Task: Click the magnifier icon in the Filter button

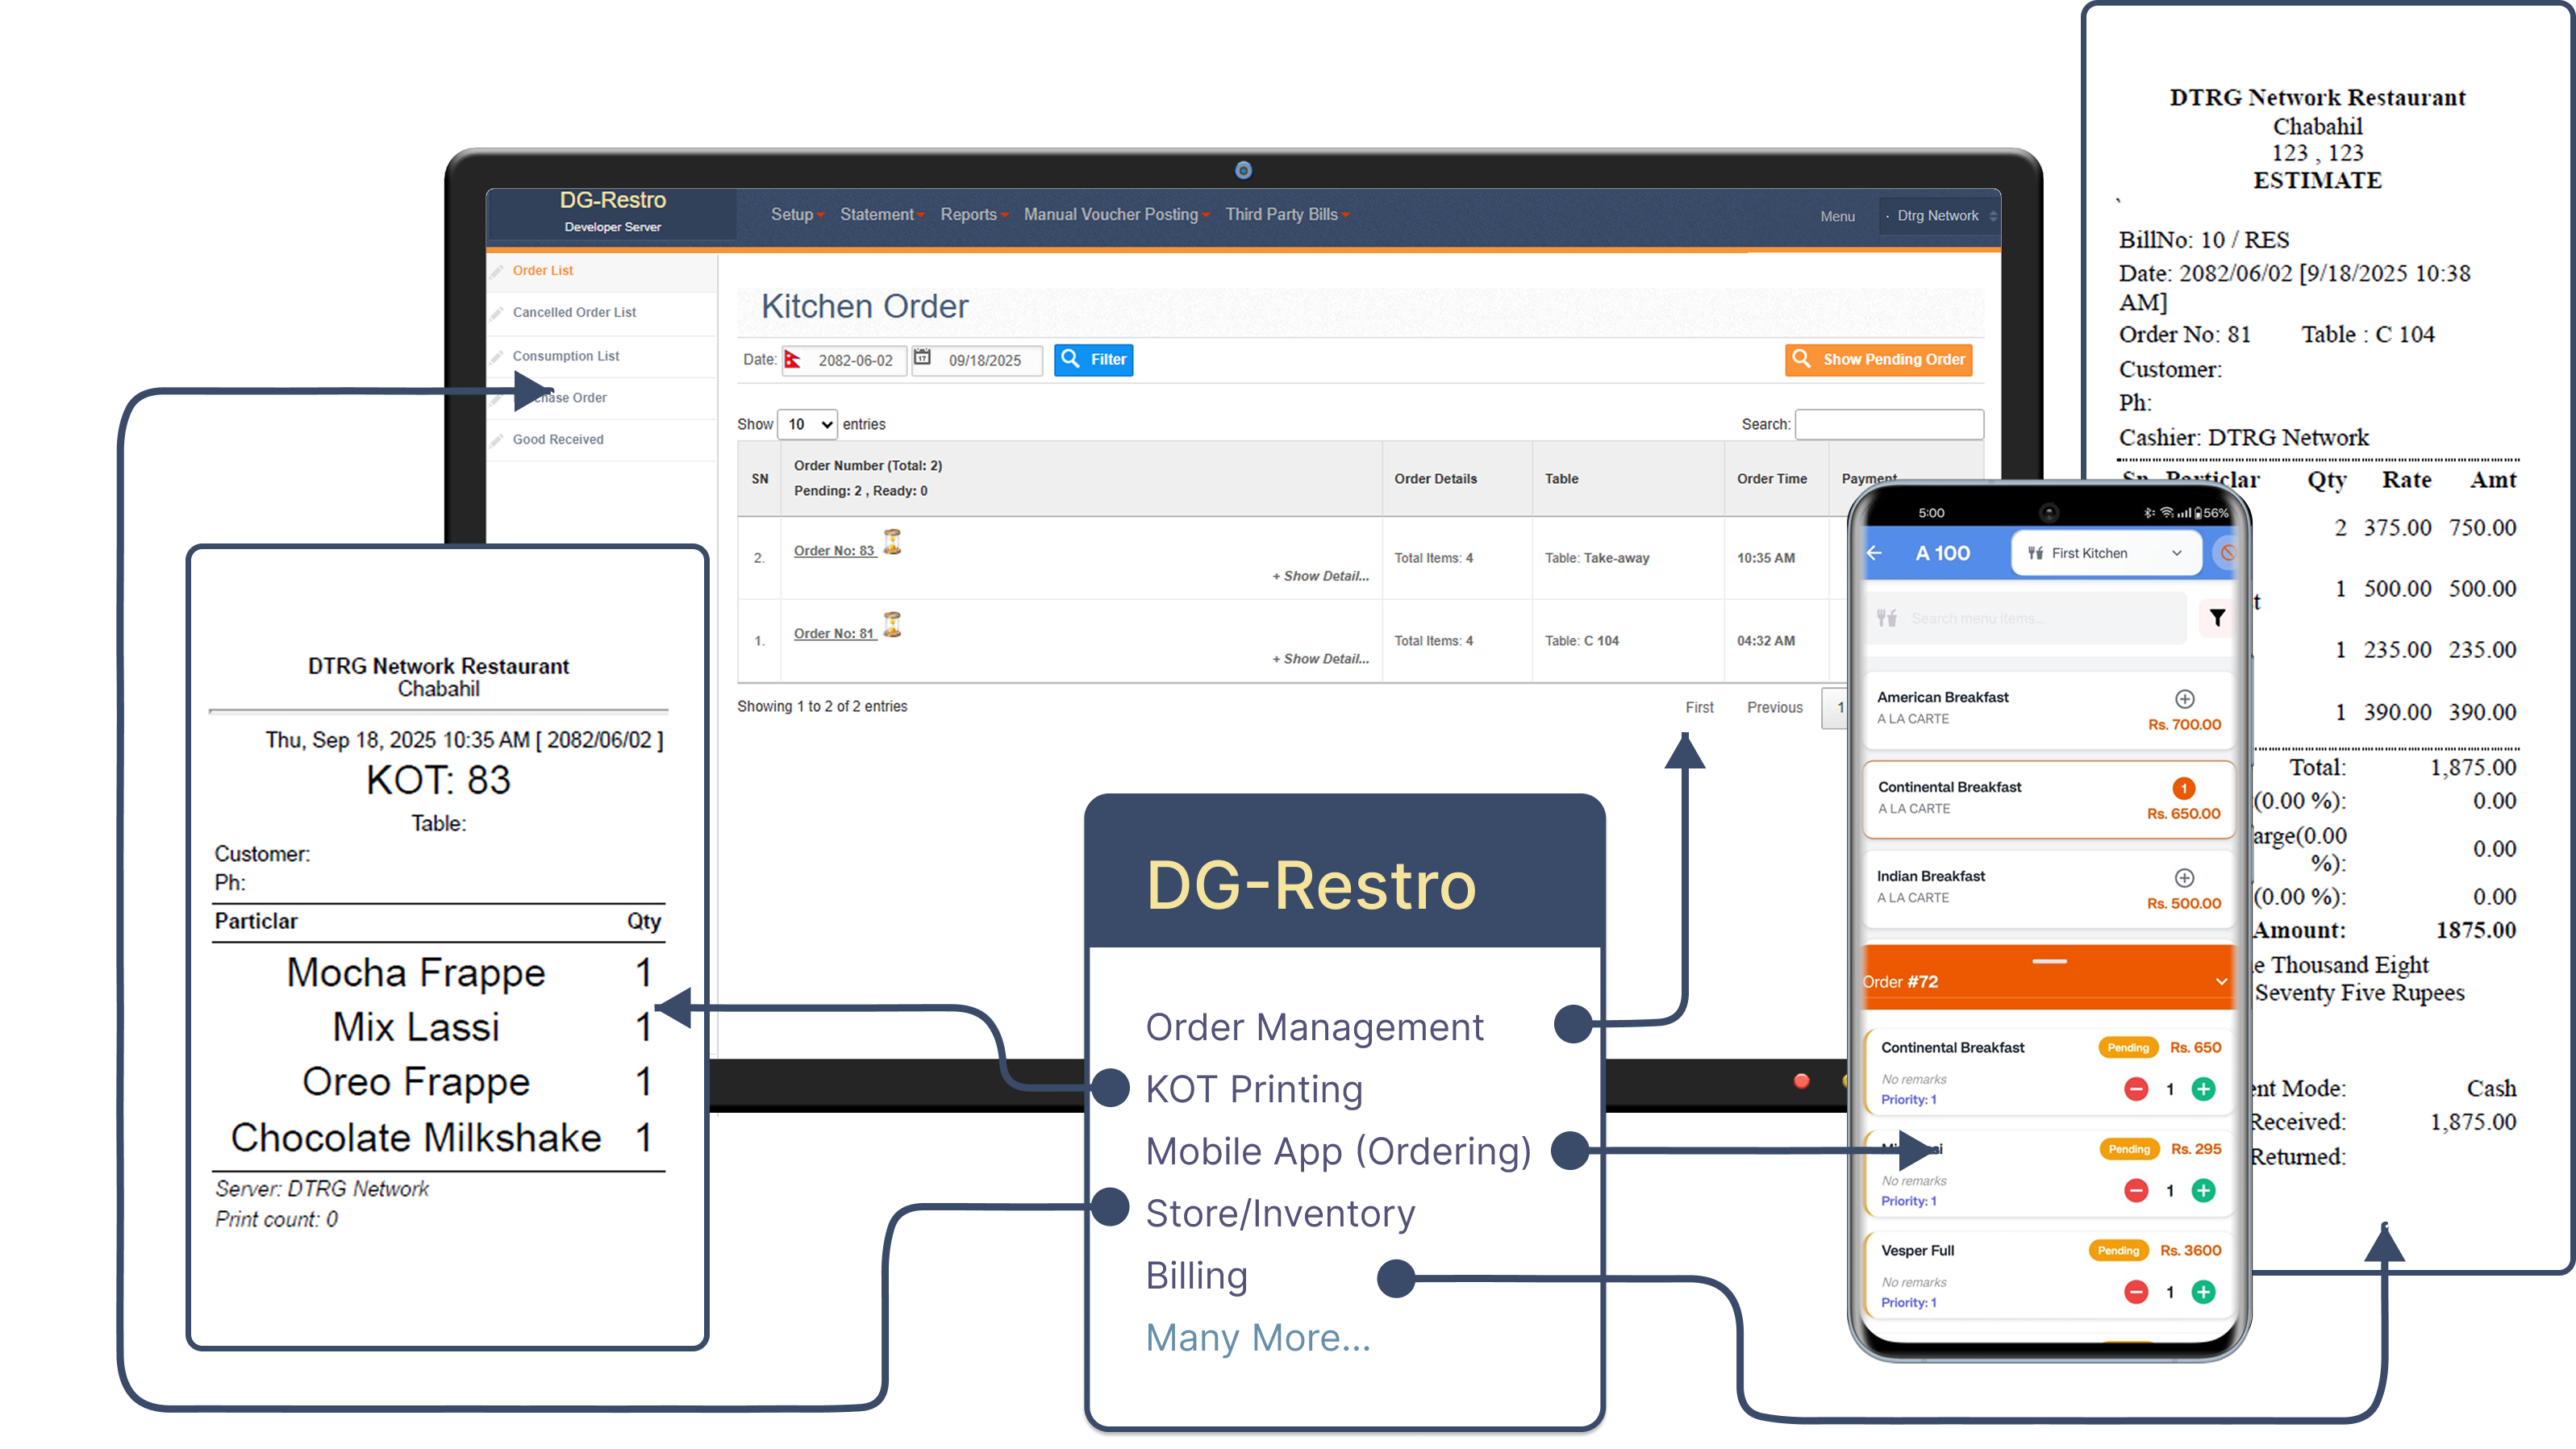Action: (1071, 359)
